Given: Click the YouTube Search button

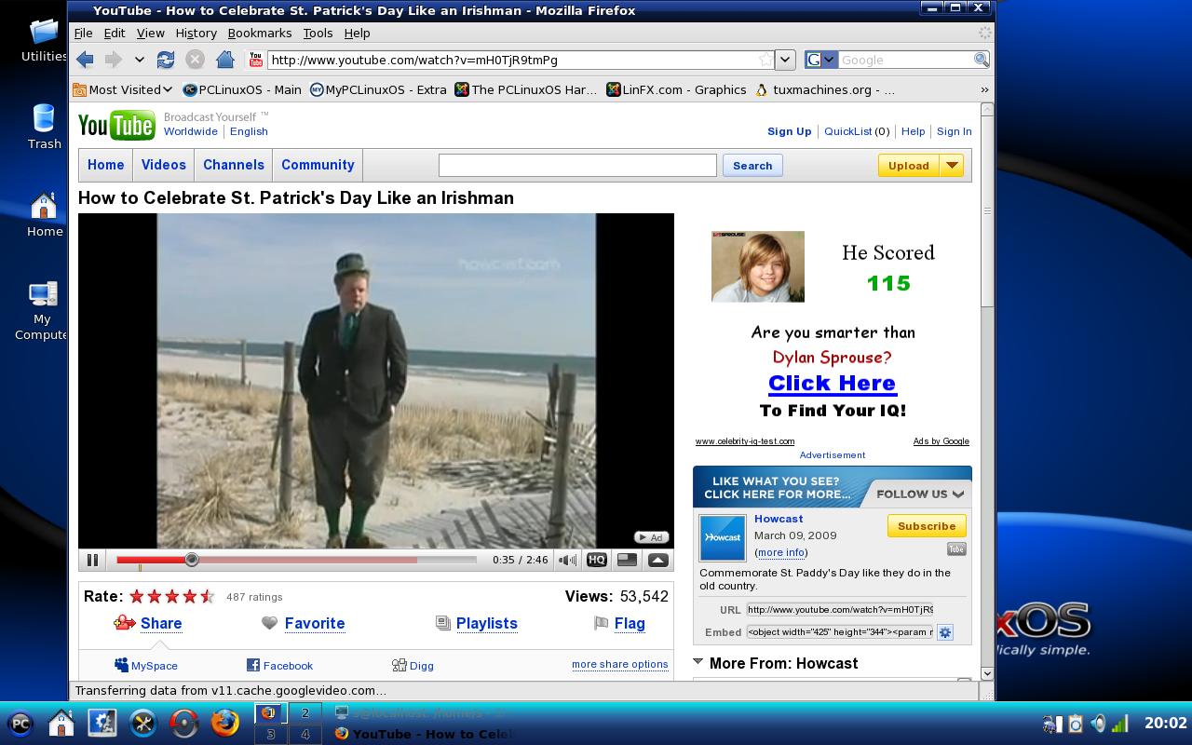Looking at the screenshot, I should [x=752, y=166].
